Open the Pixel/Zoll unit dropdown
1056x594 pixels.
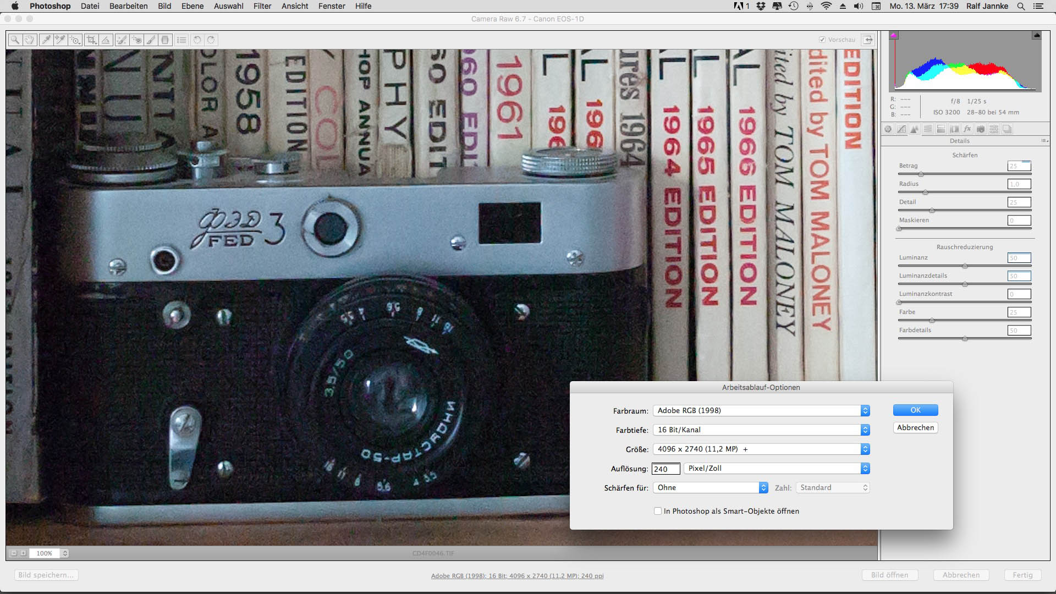tap(777, 469)
